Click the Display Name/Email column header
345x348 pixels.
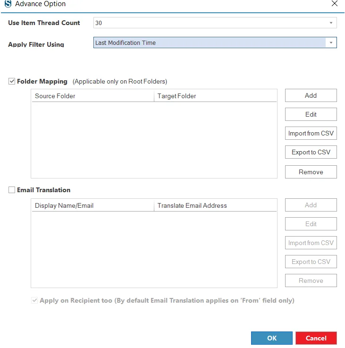click(x=93, y=205)
